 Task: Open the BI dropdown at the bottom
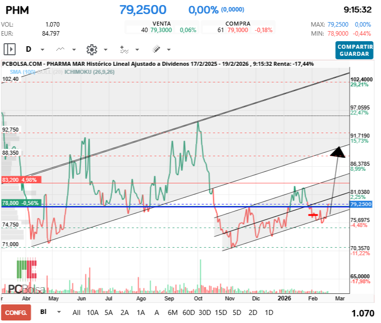coord(59,312)
